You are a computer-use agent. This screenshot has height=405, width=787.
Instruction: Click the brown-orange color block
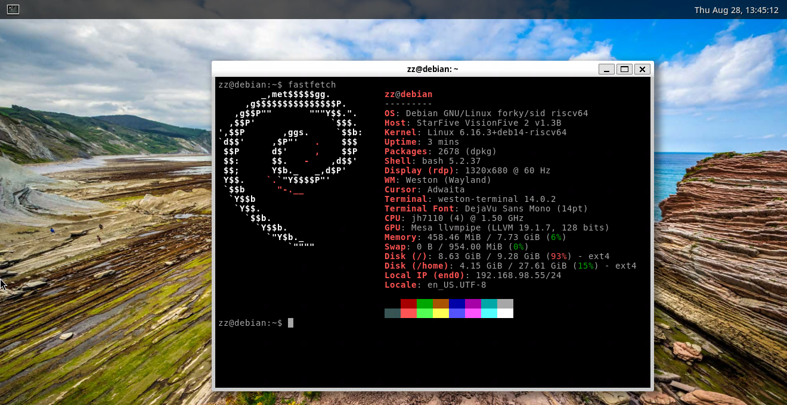441,304
